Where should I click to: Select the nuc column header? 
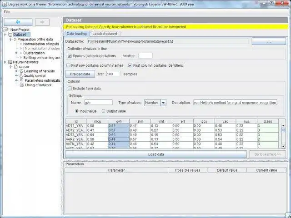click(x=246, y=121)
